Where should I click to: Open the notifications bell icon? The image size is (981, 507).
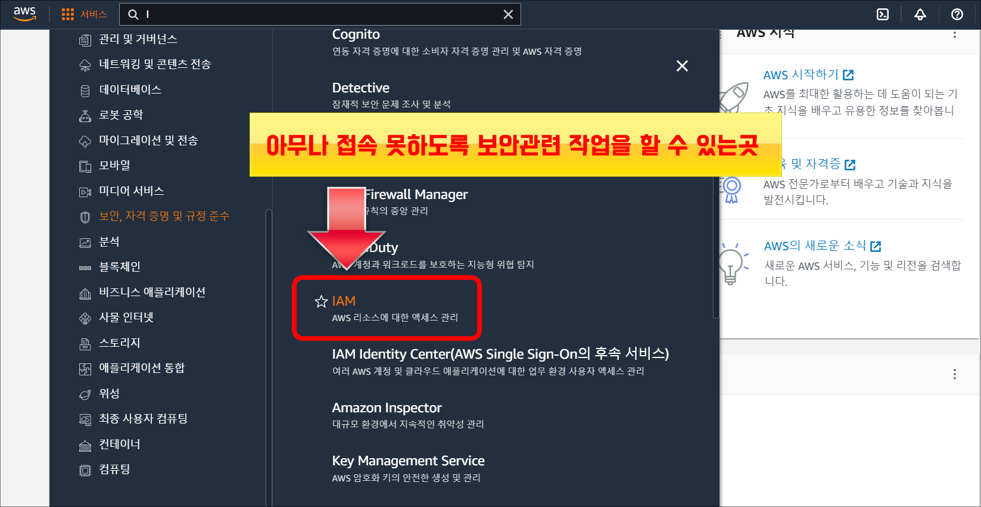[x=920, y=14]
